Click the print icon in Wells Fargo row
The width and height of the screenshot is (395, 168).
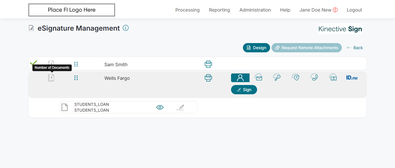tap(208, 78)
